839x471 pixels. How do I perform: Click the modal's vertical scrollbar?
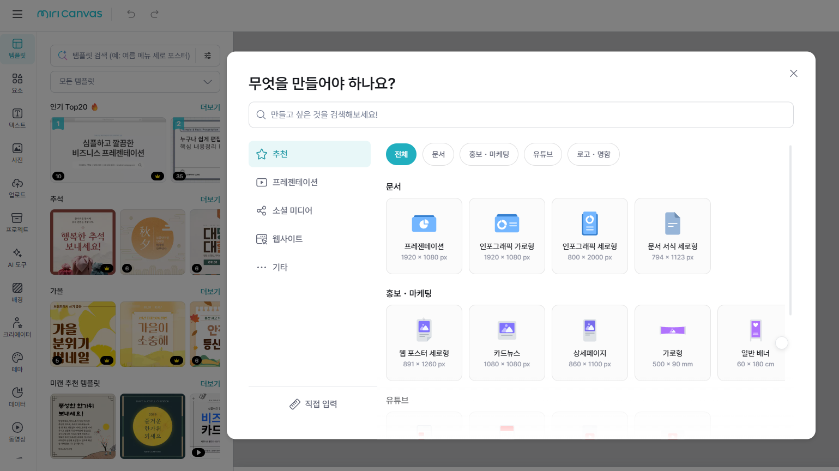pyautogui.click(x=790, y=229)
